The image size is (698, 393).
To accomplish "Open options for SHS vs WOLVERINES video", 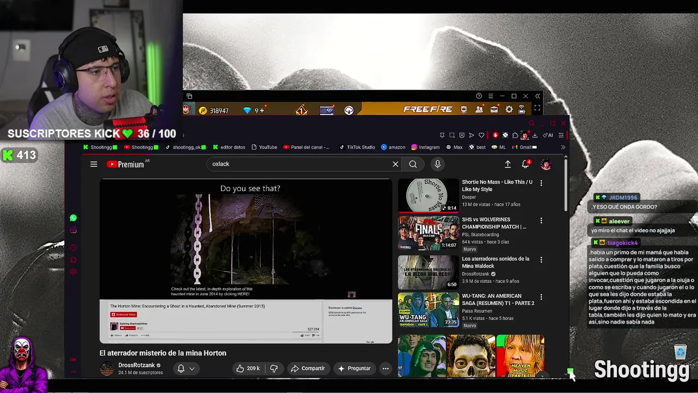I will tap(541, 221).
